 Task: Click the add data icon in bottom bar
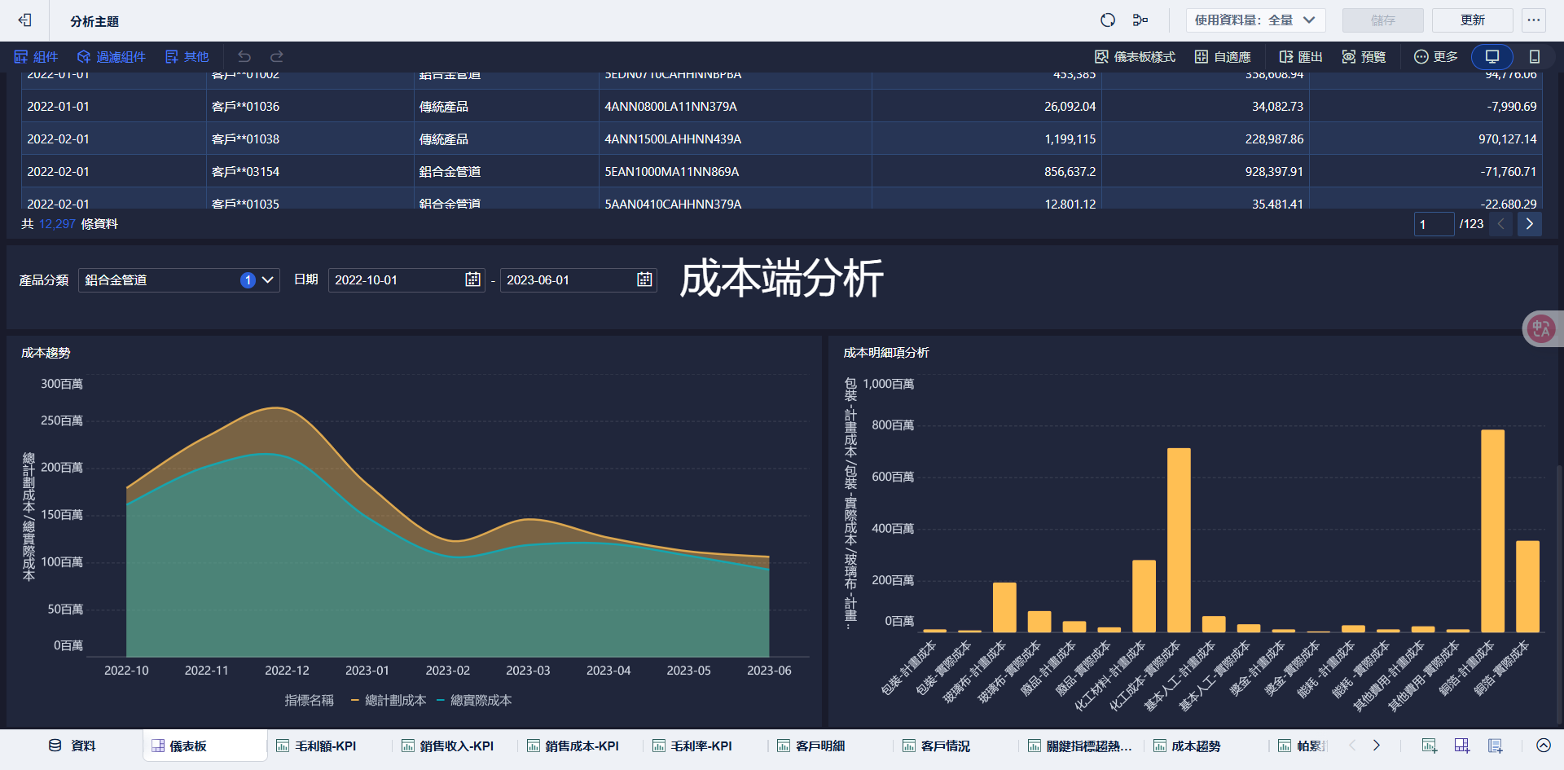tap(1496, 746)
